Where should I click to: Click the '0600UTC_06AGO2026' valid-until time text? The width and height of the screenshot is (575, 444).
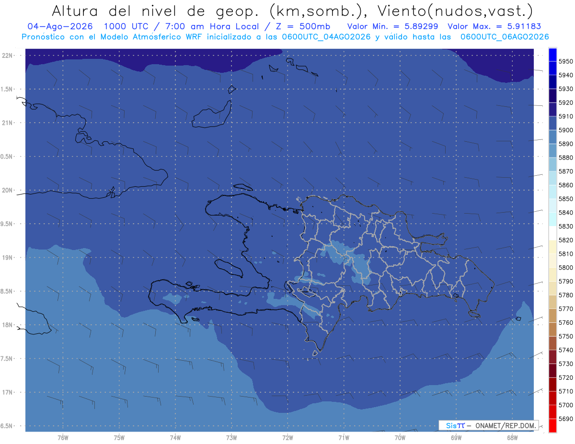pos(505,37)
